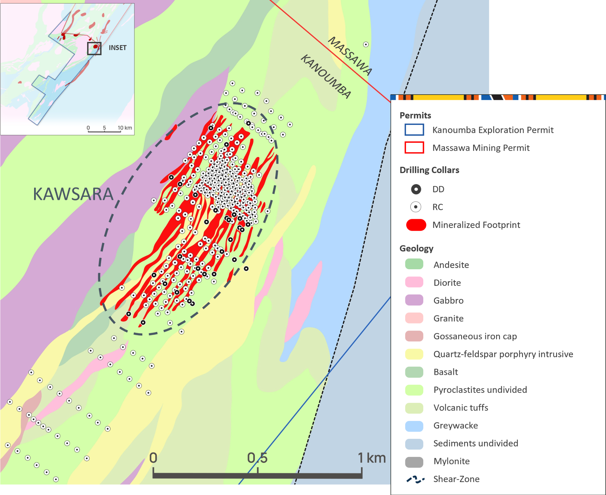Click the DD drilling collar legend icon
The image size is (606, 495).
tap(416, 189)
